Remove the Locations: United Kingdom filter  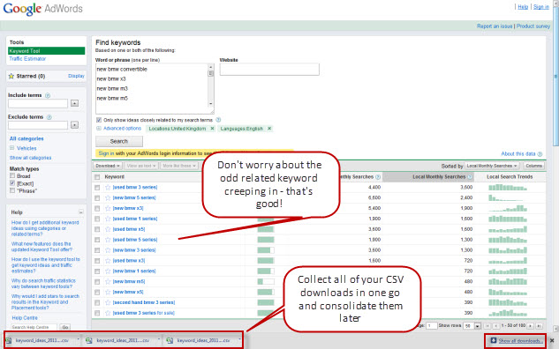pos(212,129)
